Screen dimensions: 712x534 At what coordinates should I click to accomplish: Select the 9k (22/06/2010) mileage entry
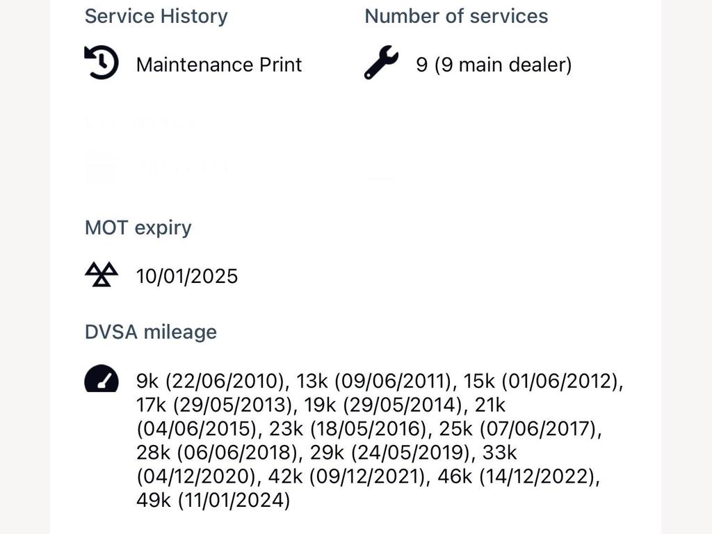tap(211, 381)
